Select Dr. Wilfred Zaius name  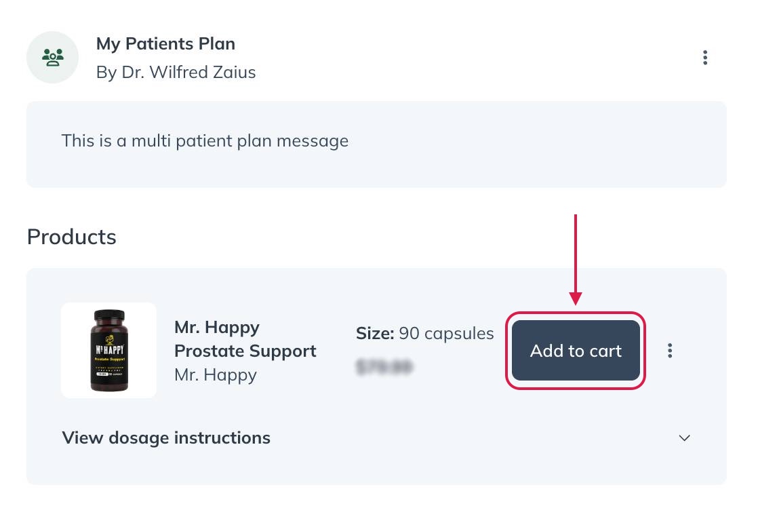pos(176,72)
